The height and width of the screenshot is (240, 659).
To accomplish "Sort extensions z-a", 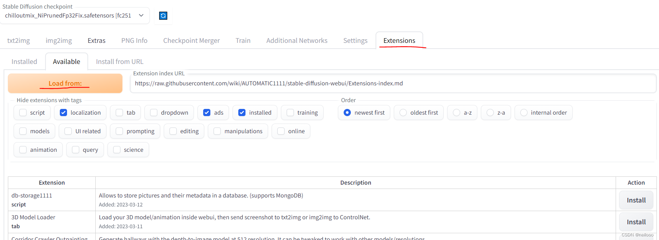I will (x=490, y=113).
